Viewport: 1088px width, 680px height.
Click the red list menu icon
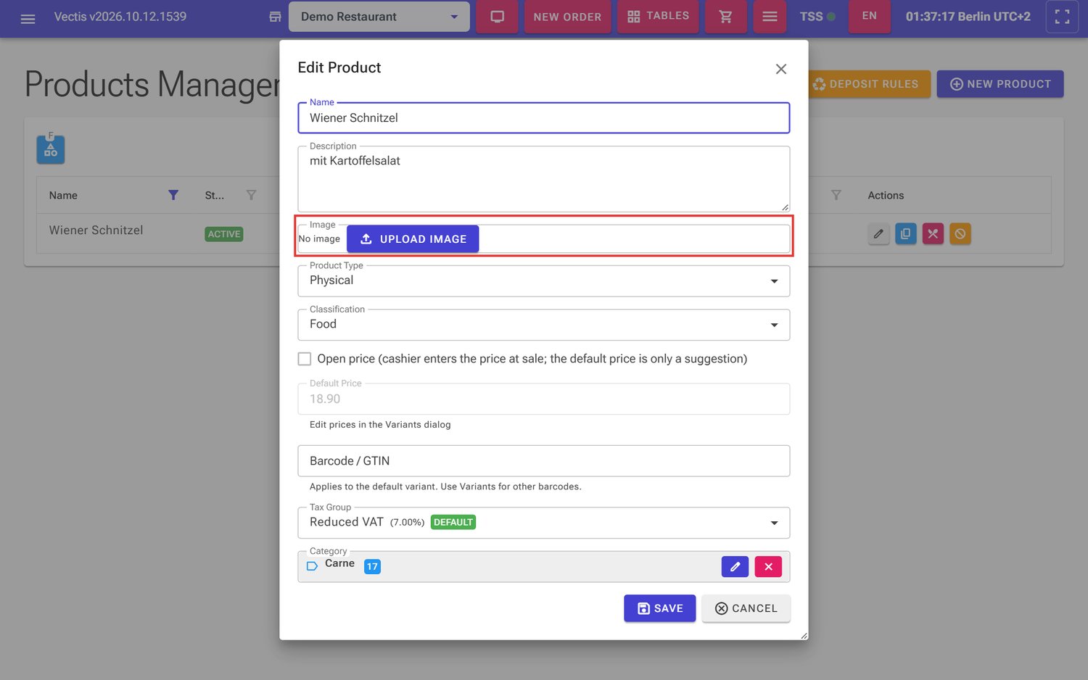click(770, 17)
